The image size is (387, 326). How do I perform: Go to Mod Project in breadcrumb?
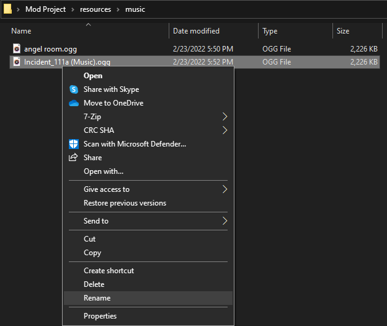(47, 9)
